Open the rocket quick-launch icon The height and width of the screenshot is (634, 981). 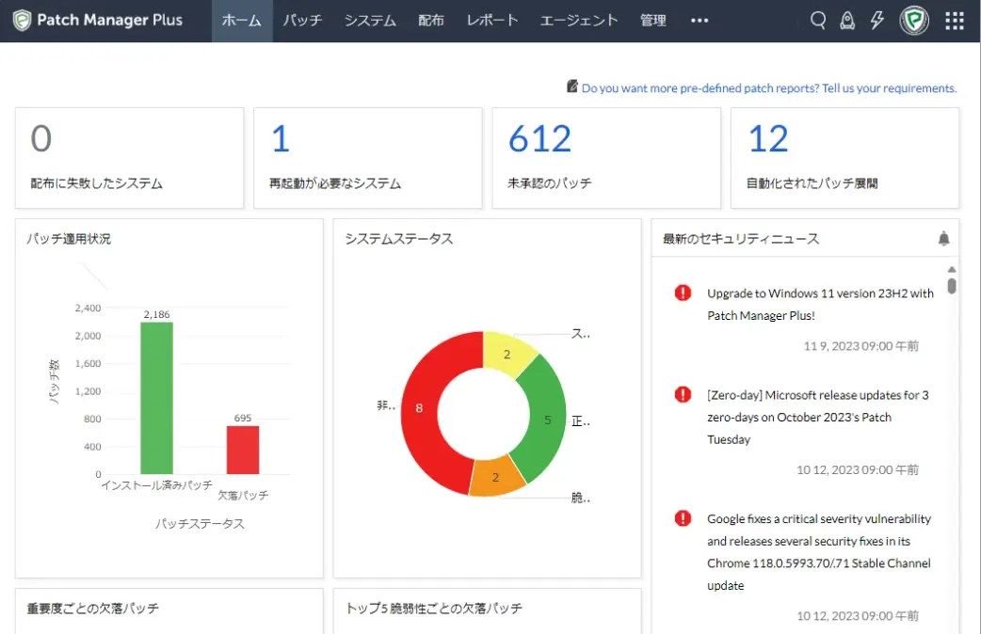[847, 21]
